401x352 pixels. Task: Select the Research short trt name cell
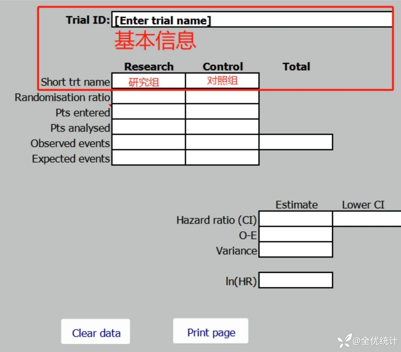click(x=148, y=81)
